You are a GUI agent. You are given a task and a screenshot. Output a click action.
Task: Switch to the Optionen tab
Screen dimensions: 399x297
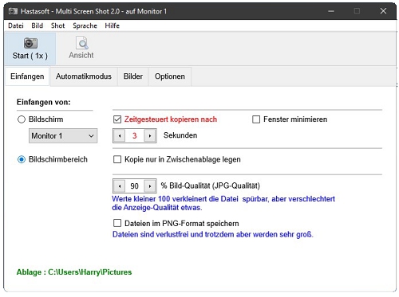click(170, 76)
